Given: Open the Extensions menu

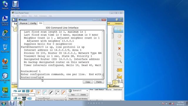Looking at the screenshot, I should 43,16.
